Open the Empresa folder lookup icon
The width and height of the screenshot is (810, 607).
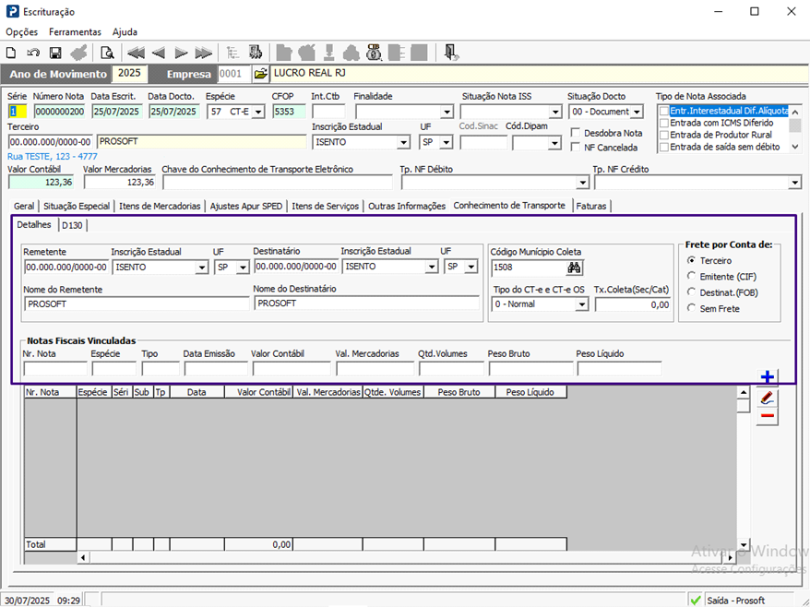(260, 74)
